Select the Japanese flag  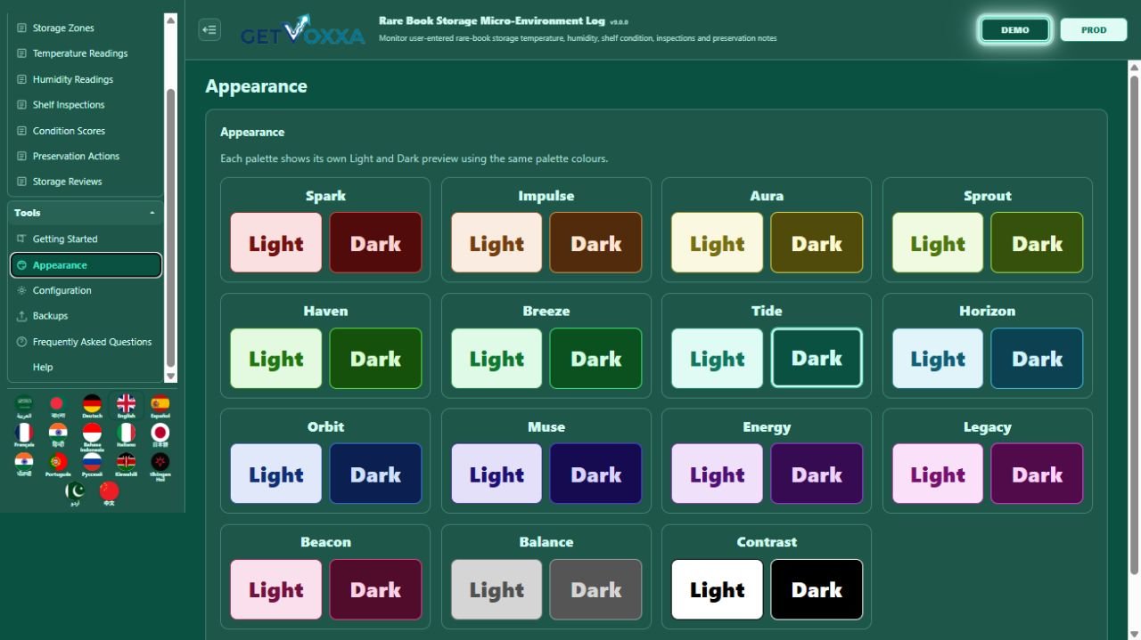tap(160, 436)
